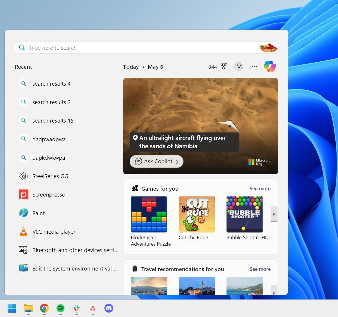Open more options via the ellipsis
The height and width of the screenshot is (317, 338).
(x=254, y=66)
